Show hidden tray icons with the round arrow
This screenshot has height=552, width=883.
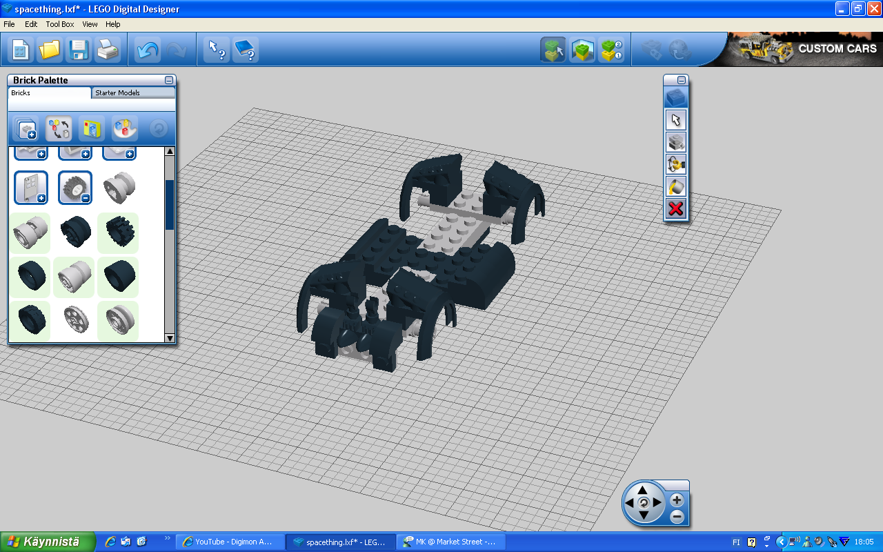(x=781, y=542)
